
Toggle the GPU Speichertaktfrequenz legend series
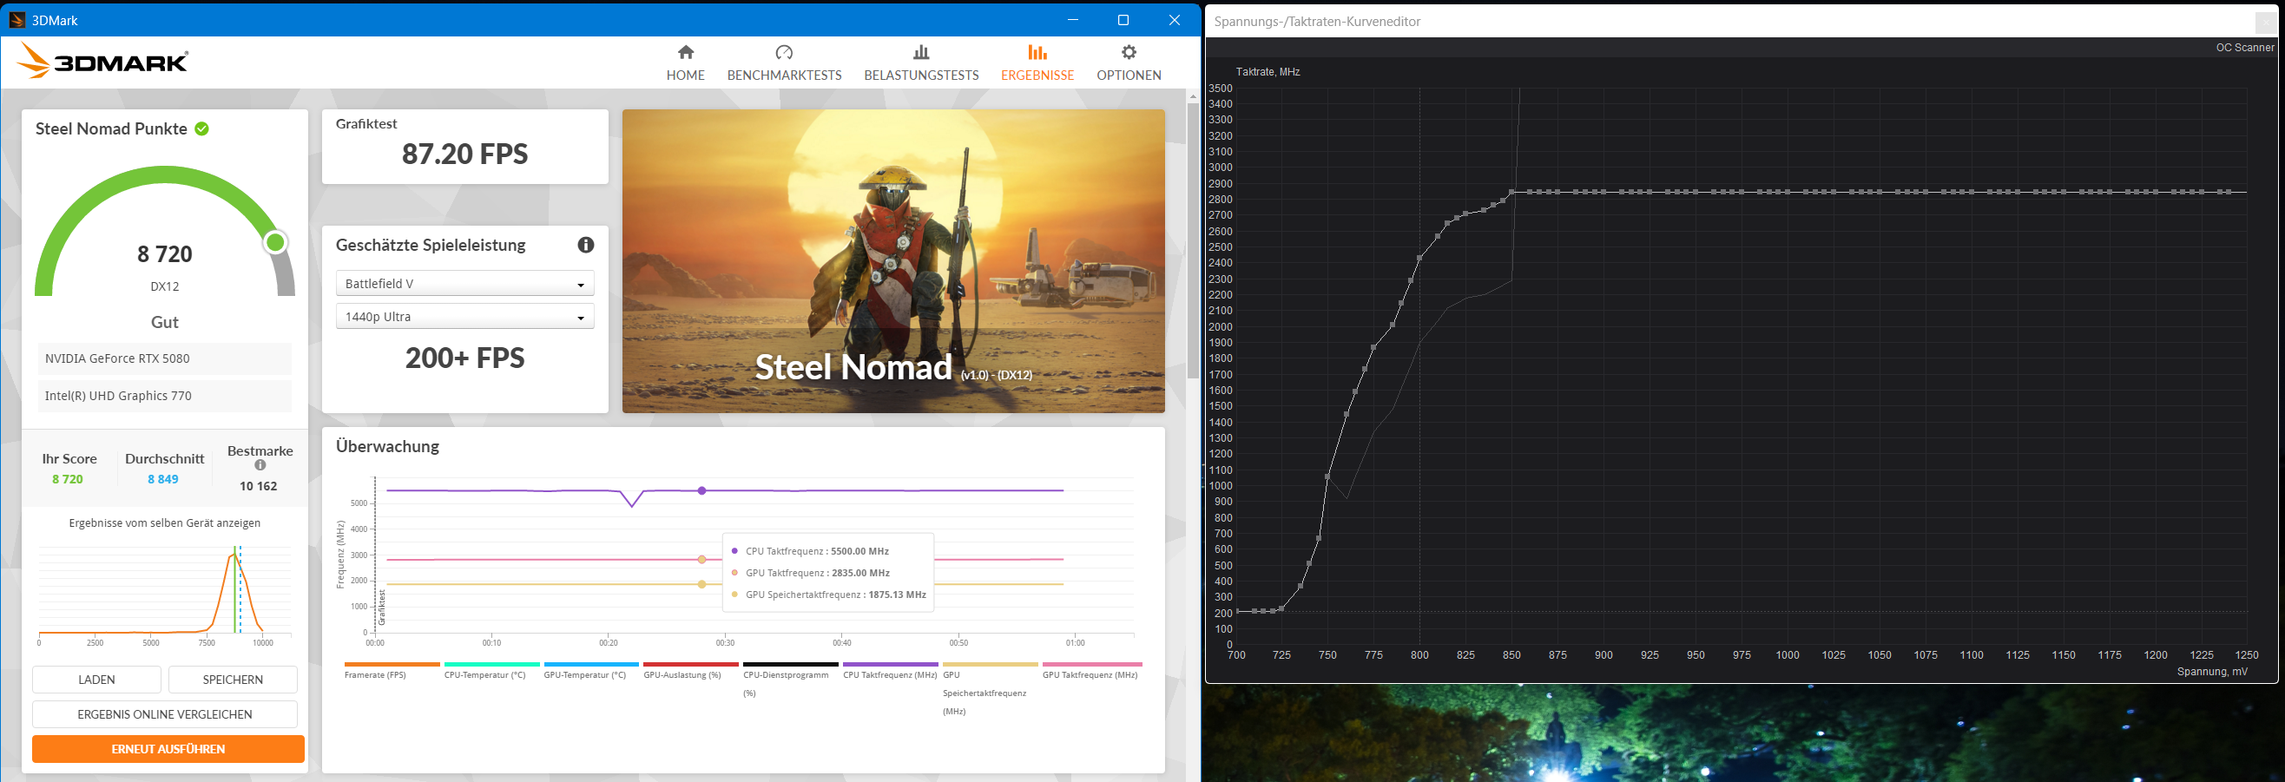coord(990,690)
